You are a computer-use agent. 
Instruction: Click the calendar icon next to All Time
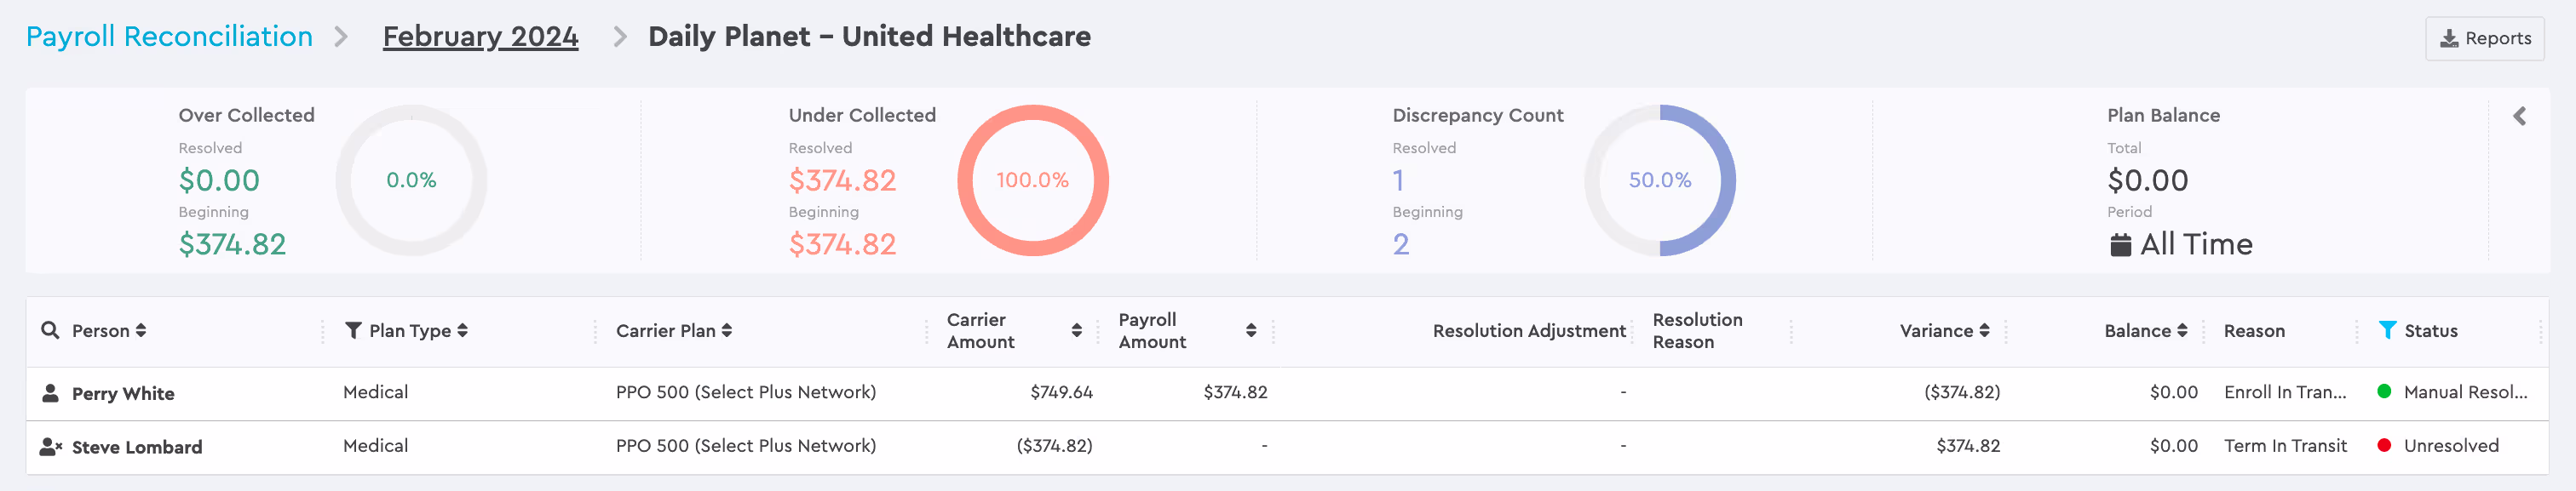(2120, 244)
